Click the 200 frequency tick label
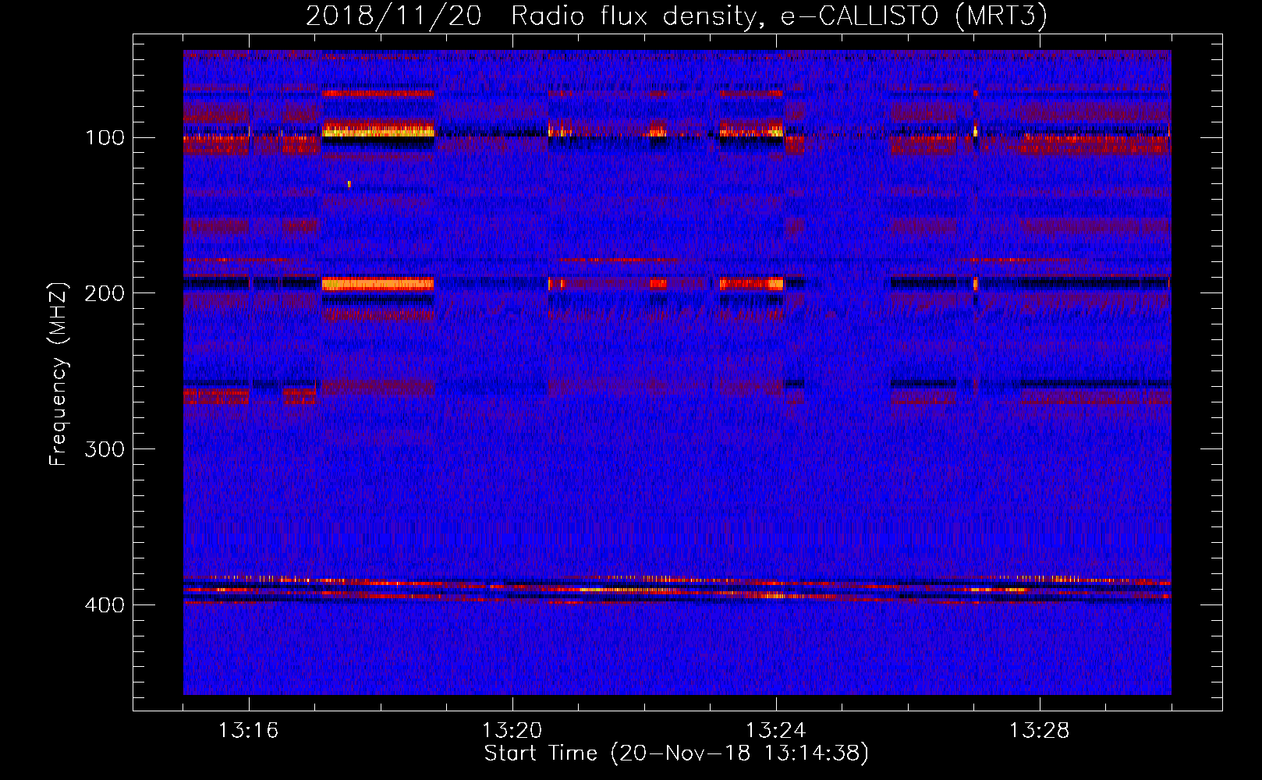 tap(105, 293)
